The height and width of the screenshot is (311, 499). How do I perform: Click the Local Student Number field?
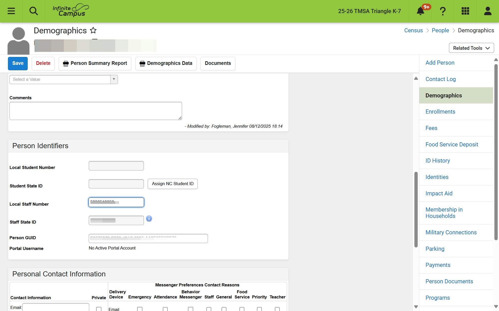116,166
